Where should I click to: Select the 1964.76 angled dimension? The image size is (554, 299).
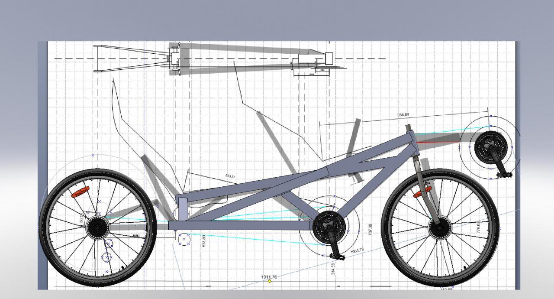357,251
